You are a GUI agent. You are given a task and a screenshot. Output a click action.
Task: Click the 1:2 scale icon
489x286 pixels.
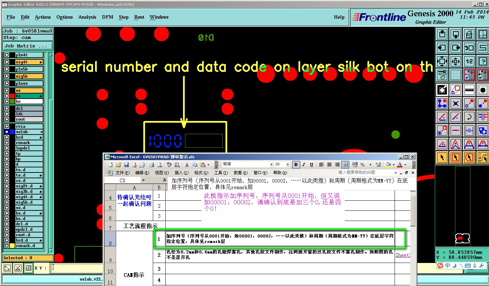click(x=469, y=61)
